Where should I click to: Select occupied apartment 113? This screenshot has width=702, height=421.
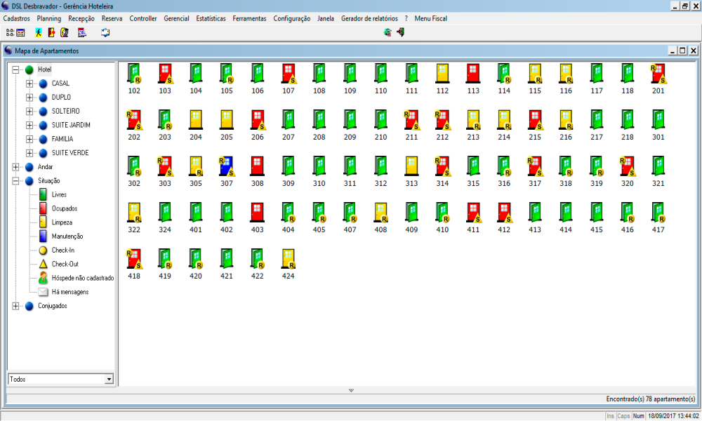473,74
